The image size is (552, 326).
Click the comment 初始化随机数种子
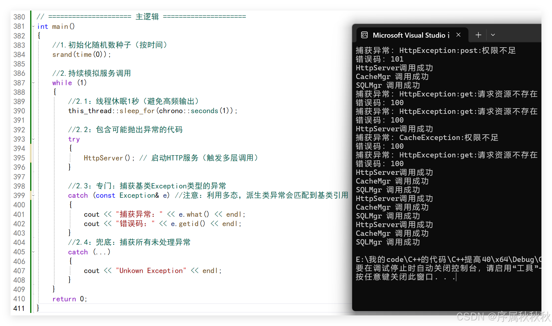point(110,45)
